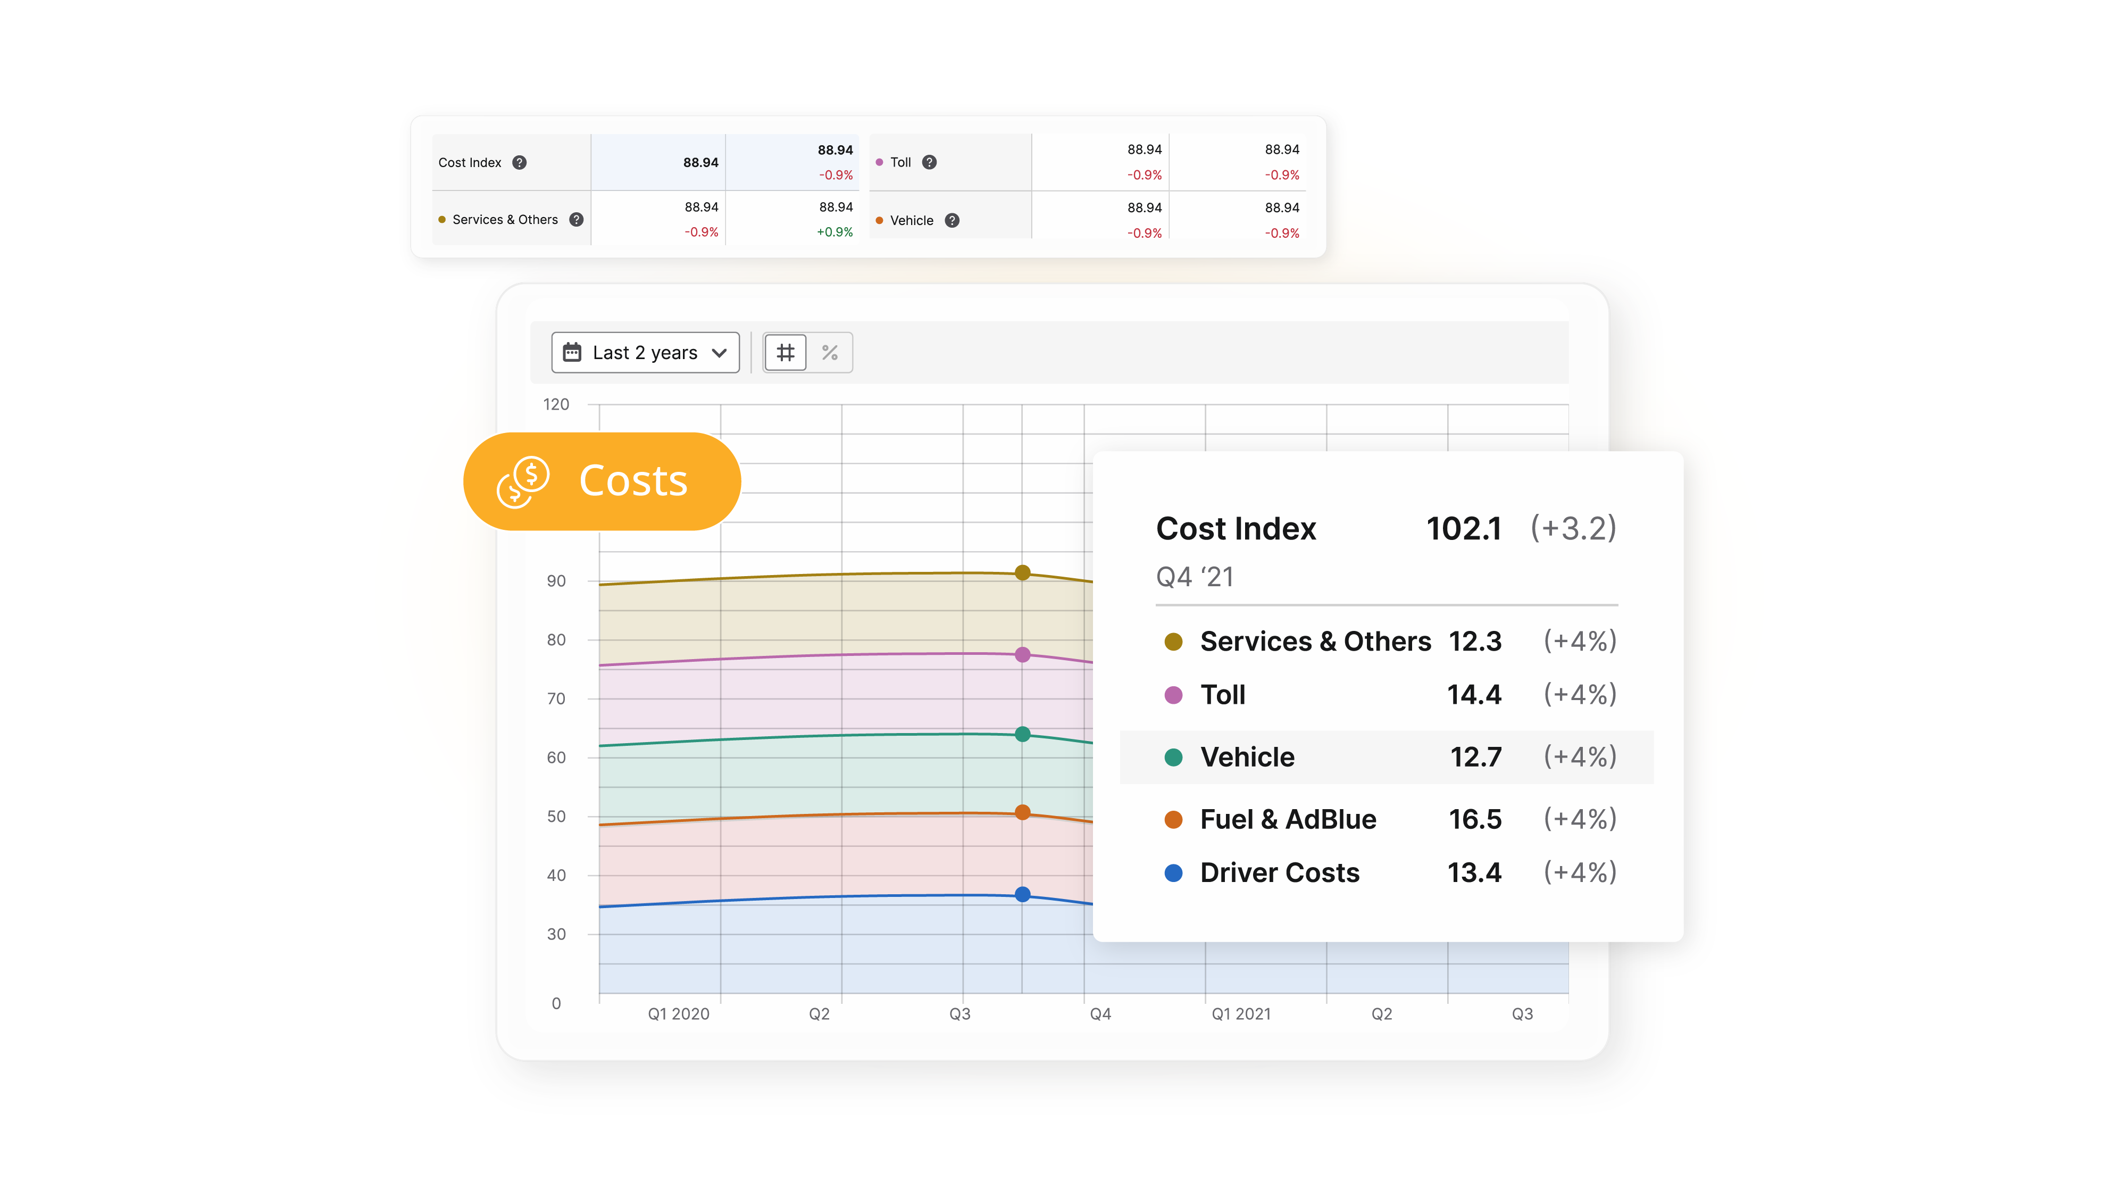2128x1198 pixels.
Task: Click the purple Toll data point
Action: coord(1023,654)
